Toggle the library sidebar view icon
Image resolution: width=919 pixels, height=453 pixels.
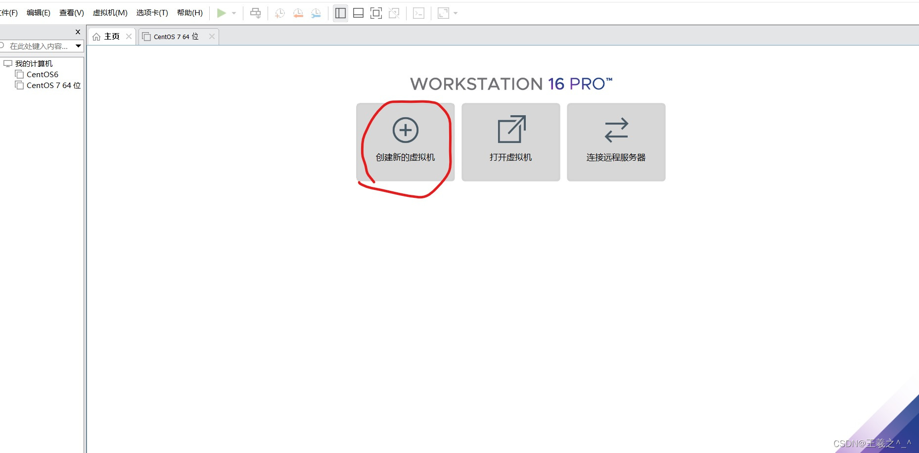coord(340,13)
